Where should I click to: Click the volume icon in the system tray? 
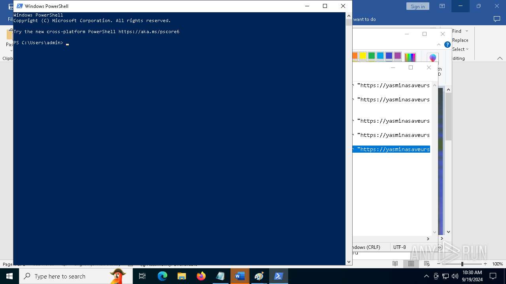click(x=455, y=276)
